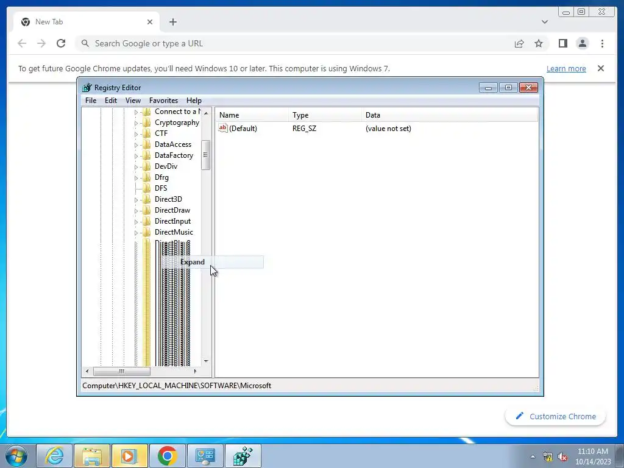Expand the DataFactory registry key
Screen dimensions: 624x468
[x=136, y=155]
